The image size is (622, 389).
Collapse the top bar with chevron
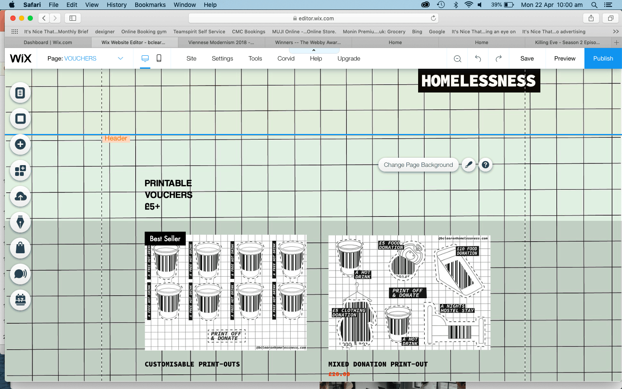pyautogui.click(x=314, y=51)
